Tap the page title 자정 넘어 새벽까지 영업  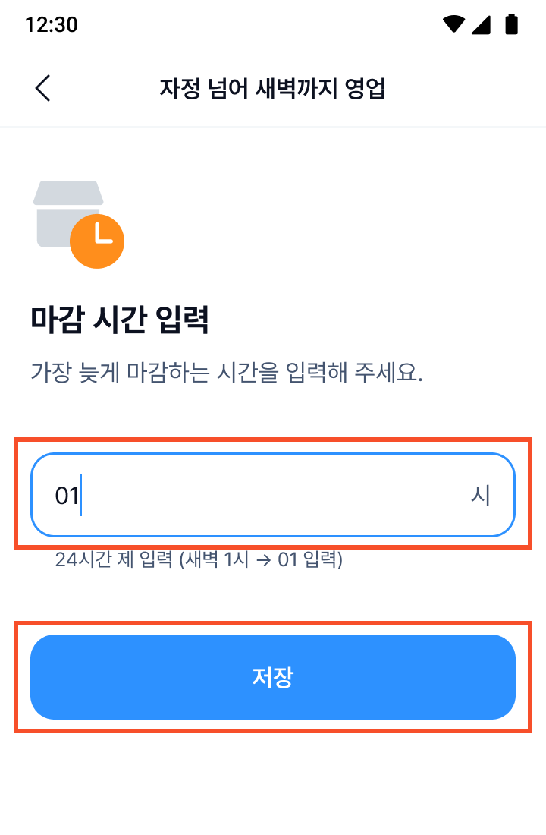(273, 88)
